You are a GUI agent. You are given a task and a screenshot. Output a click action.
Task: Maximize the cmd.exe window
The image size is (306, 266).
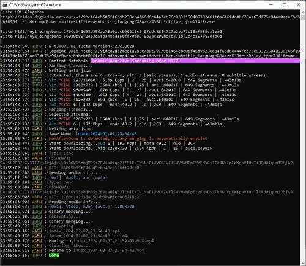(285, 4)
